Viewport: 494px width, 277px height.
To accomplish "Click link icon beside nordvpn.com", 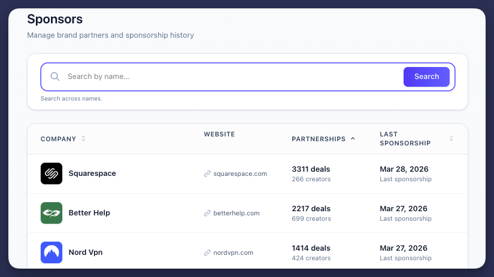I will tap(207, 252).
